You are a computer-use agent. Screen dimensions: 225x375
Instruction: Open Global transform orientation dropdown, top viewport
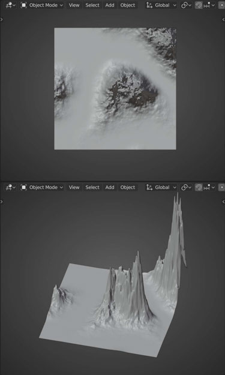(161, 5)
